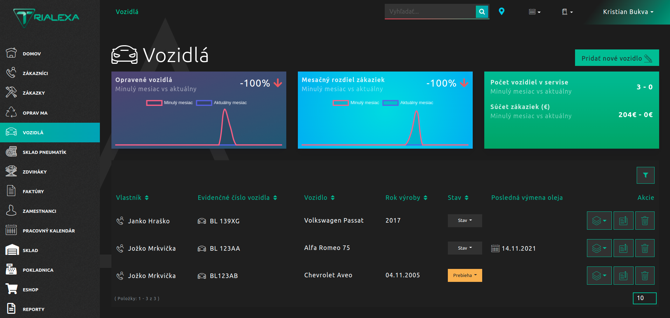670x318 pixels.
Task: Click Pridať nové vozidlo button
Action: point(617,58)
